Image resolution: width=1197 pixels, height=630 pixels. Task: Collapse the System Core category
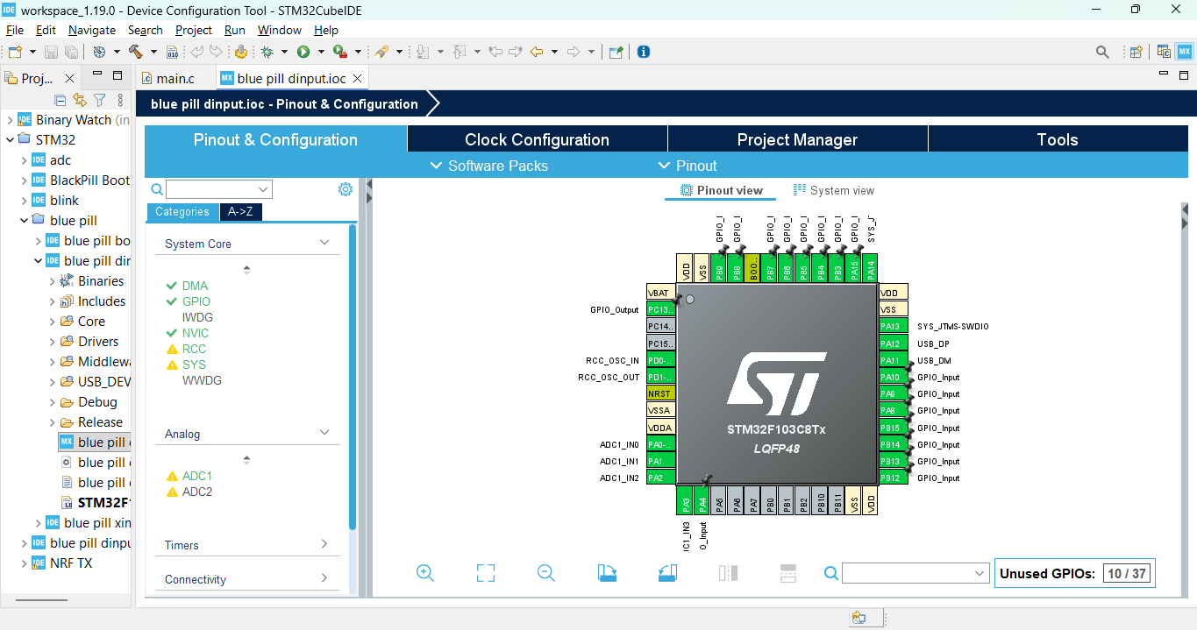click(324, 243)
